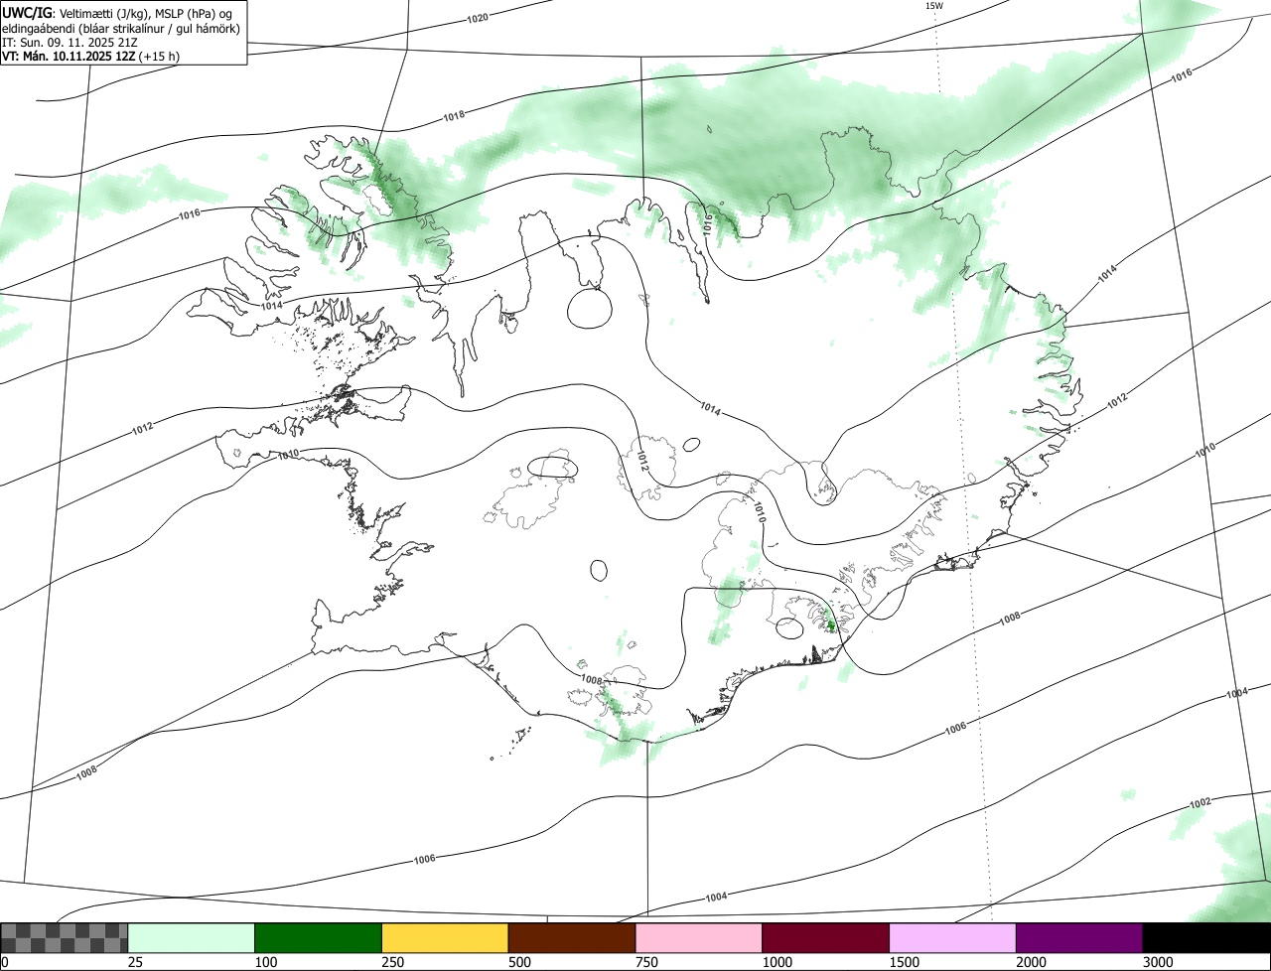Select the legend value "250"

[392, 962]
